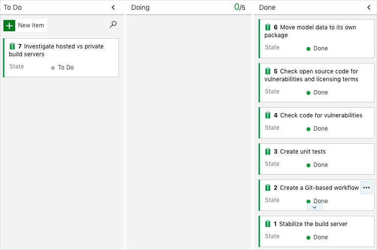Click the To Do column title
Screen dimensions: 377x250
click(13, 7)
